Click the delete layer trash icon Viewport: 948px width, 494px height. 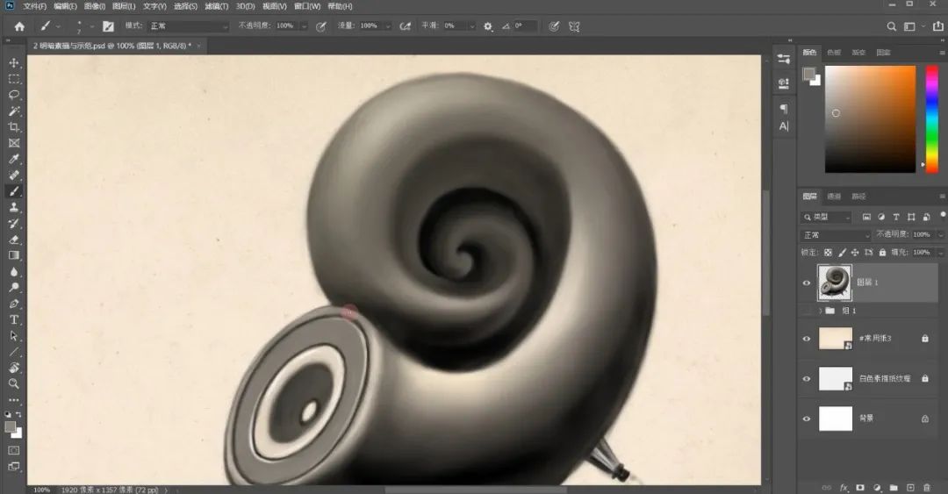(926, 487)
